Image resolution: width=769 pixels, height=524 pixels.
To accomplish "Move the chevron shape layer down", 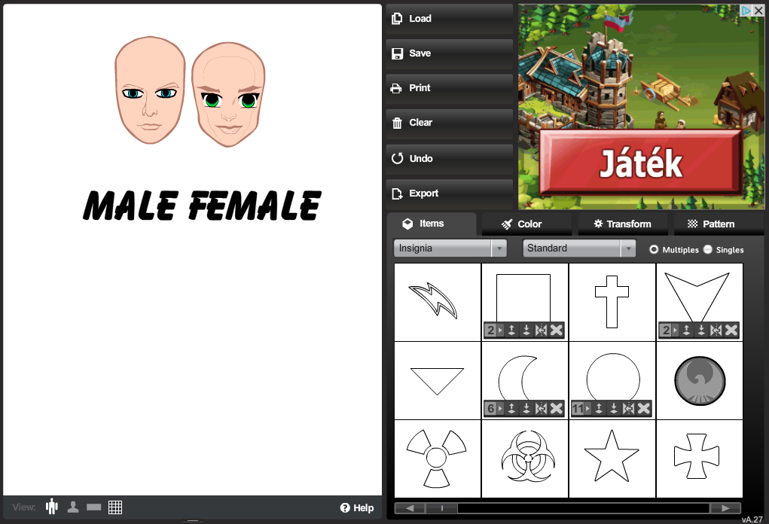I will tap(701, 330).
